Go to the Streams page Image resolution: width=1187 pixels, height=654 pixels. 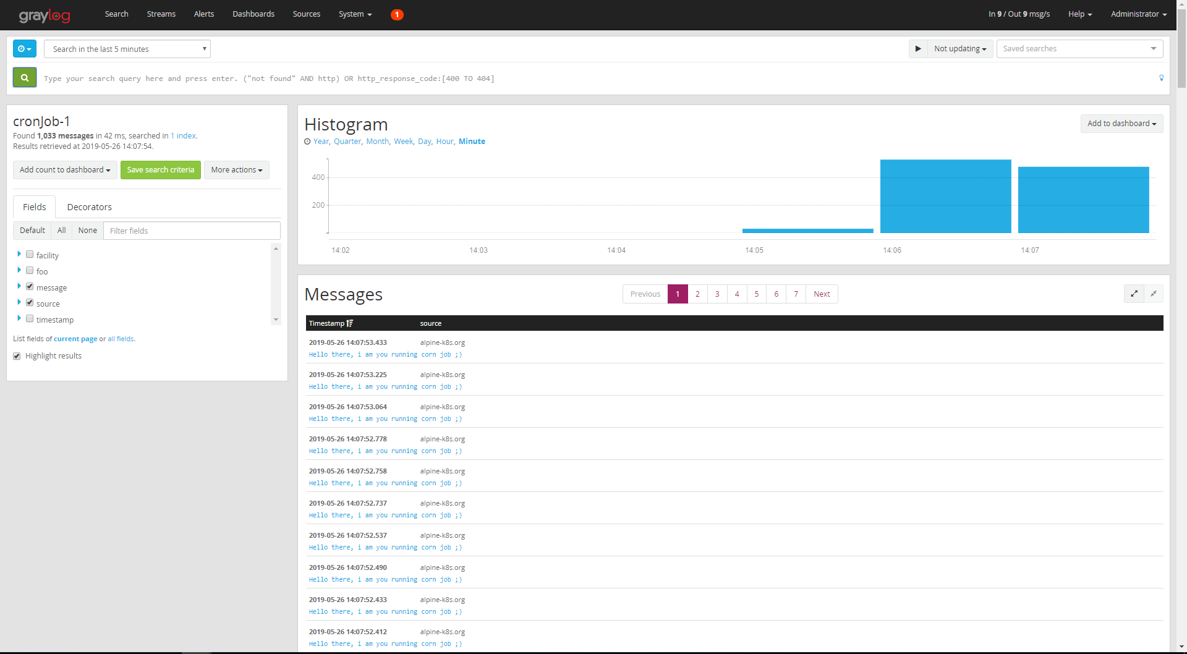161,14
